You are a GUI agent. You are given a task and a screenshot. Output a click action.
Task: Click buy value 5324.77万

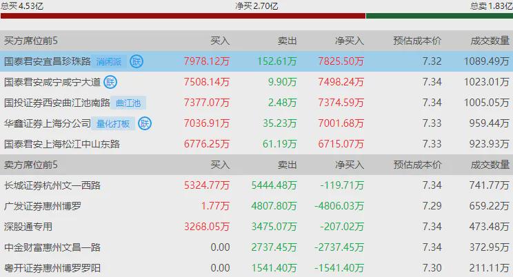(206, 185)
